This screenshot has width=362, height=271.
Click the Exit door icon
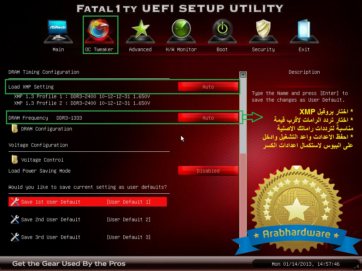(x=304, y=31)
